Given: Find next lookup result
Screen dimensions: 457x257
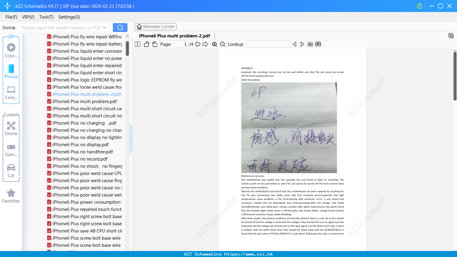Looking at the screenshot, I should coord(302,44).
